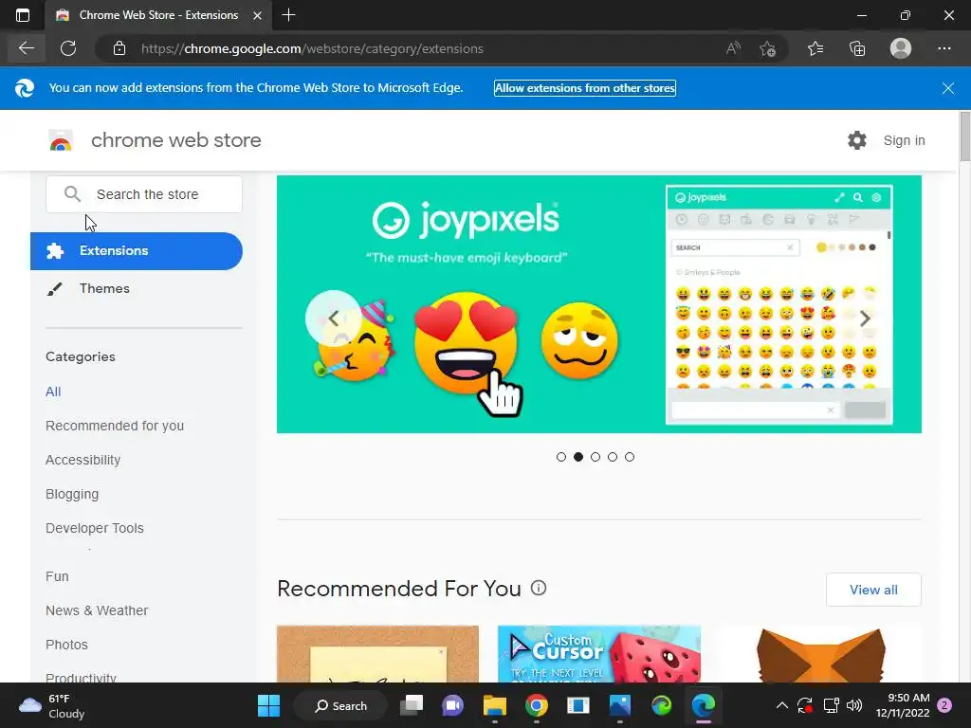Show next carousel slide
Image resolution: width=971 pixels, height=728 pixels.
pyautogui.click(x=865, y=318)
